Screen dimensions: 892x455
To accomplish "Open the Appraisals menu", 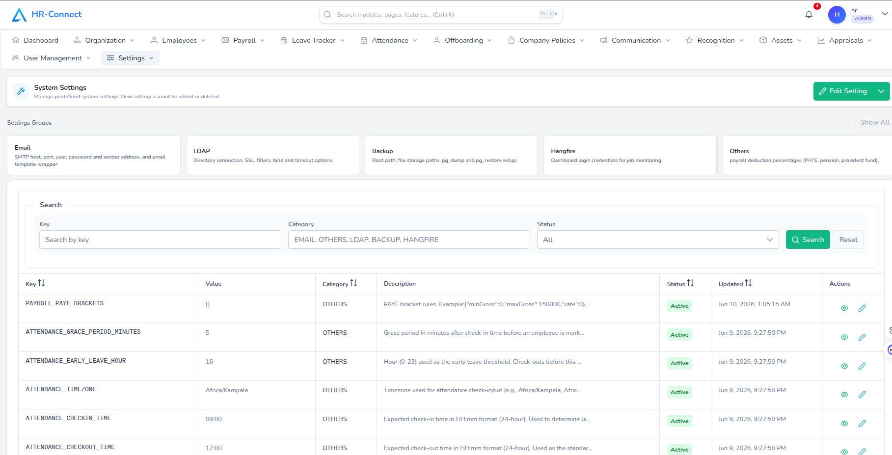I will pyautogui.click(x=844, y=40).
